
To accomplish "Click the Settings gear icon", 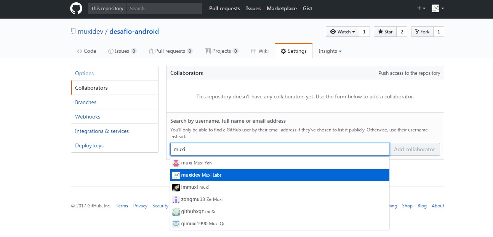I will click(x=283, y=51).
